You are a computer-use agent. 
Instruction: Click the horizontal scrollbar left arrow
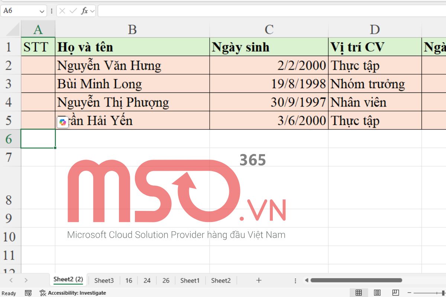307,280
